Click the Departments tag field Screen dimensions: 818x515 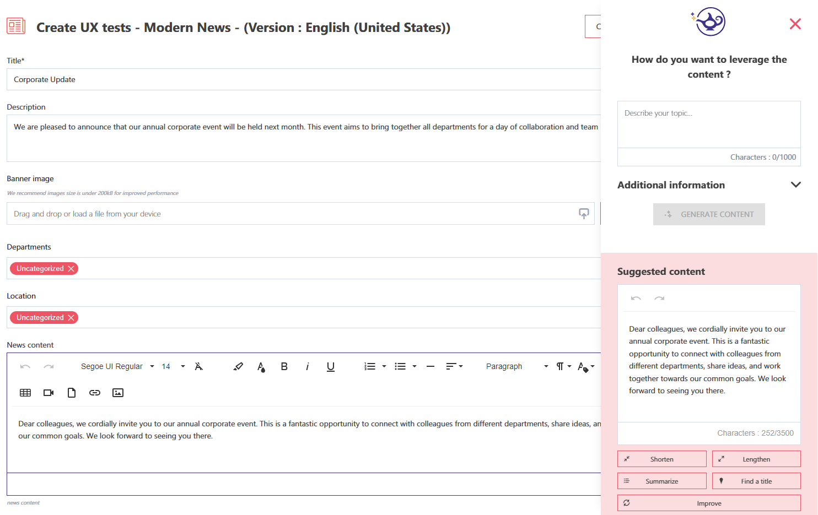[304, 268]
